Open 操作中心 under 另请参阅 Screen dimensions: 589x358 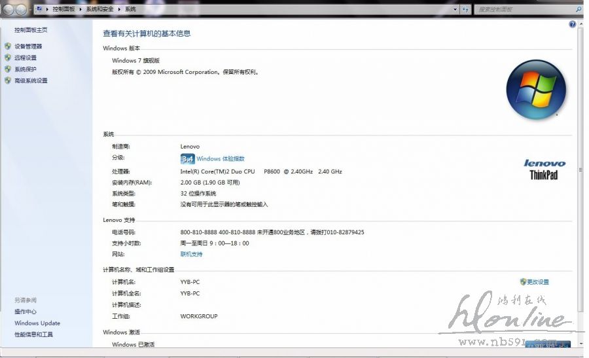pos(26,312)
